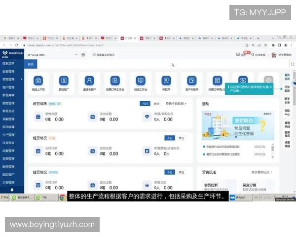Click the browser bookmark star icon
The height and width of the screenshot is (237, 296).
pos(265,45)
